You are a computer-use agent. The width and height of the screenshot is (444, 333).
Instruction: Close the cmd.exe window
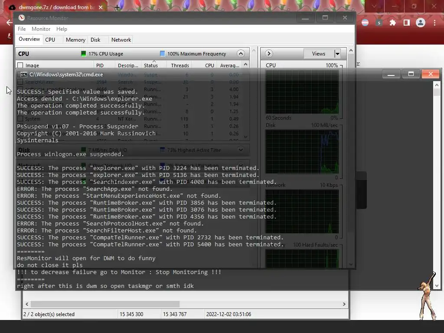click(431, 74)
